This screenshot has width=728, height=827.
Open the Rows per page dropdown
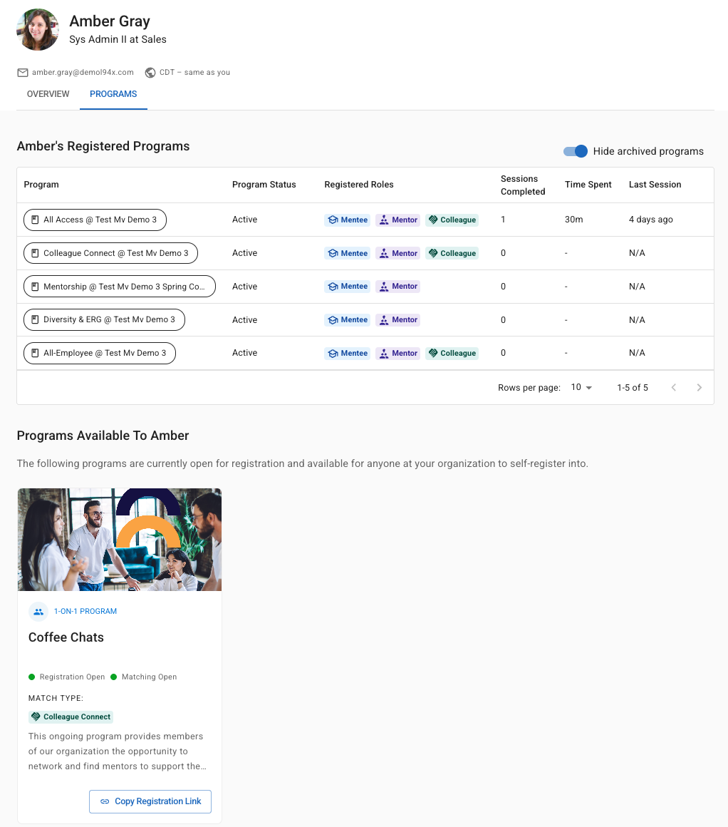(581, 388)
